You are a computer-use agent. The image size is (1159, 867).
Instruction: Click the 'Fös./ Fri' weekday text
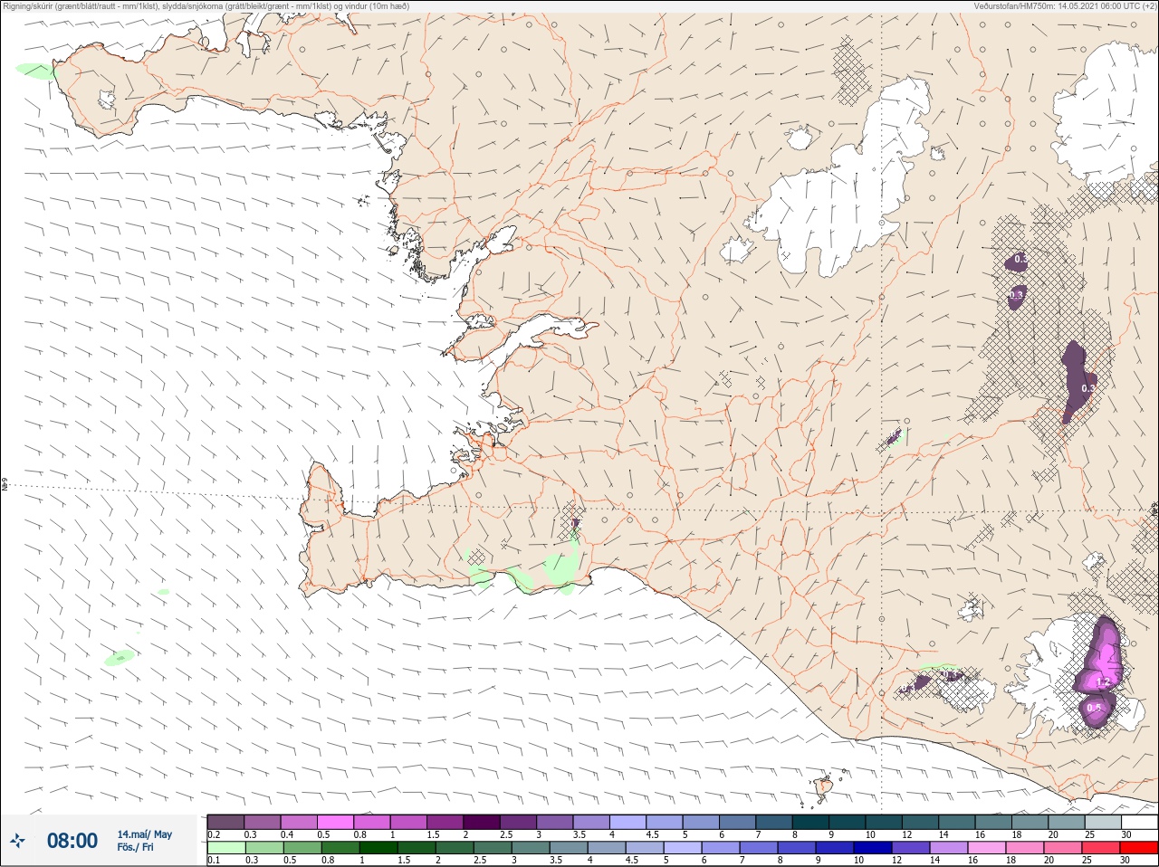pyautogui.click(x=135, y=848)
